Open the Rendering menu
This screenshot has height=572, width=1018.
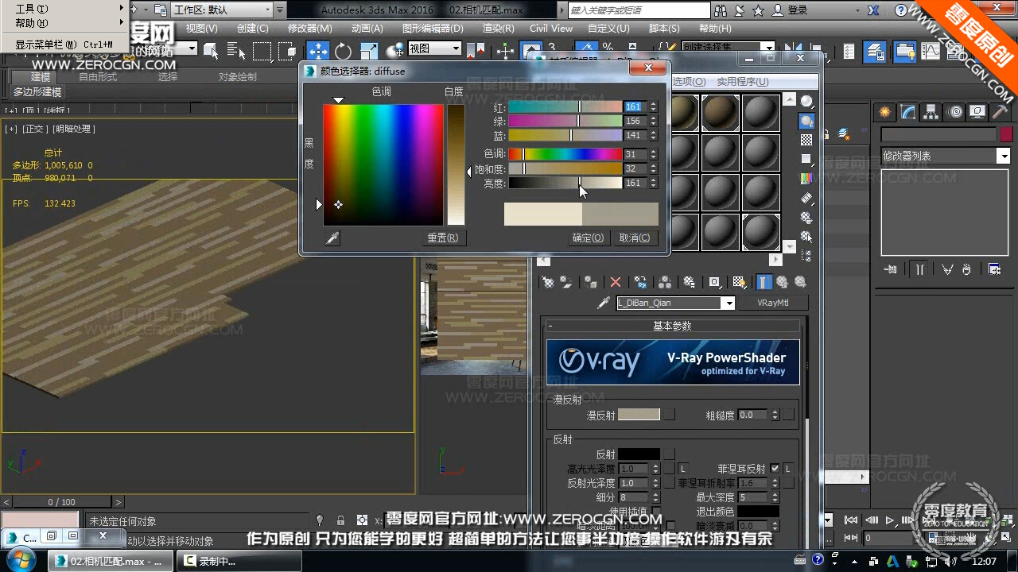pyautogui.click(x=498, y=29)
